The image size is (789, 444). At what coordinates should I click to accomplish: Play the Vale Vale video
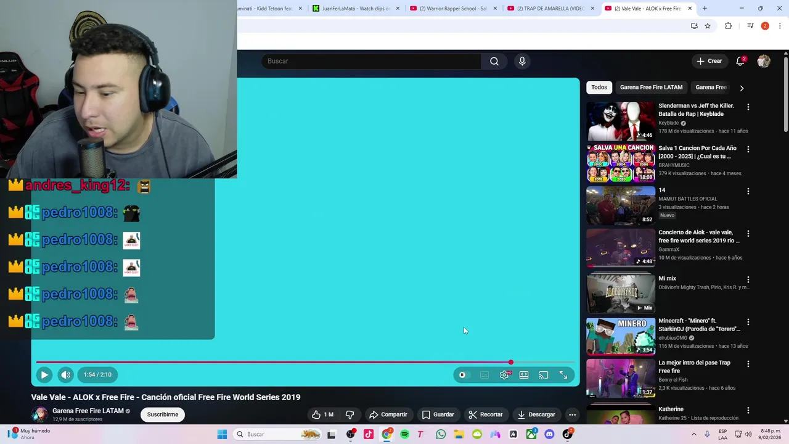(x=44, y=374)
